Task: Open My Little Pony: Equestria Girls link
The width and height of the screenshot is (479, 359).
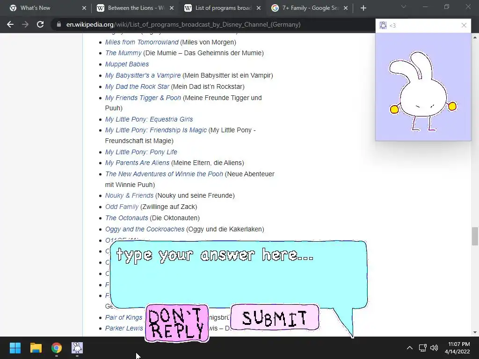Action: [x=149, y=119]
